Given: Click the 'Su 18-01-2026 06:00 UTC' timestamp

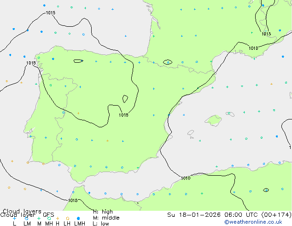Looking at the screenshot, I should click(x=213, y=215).
